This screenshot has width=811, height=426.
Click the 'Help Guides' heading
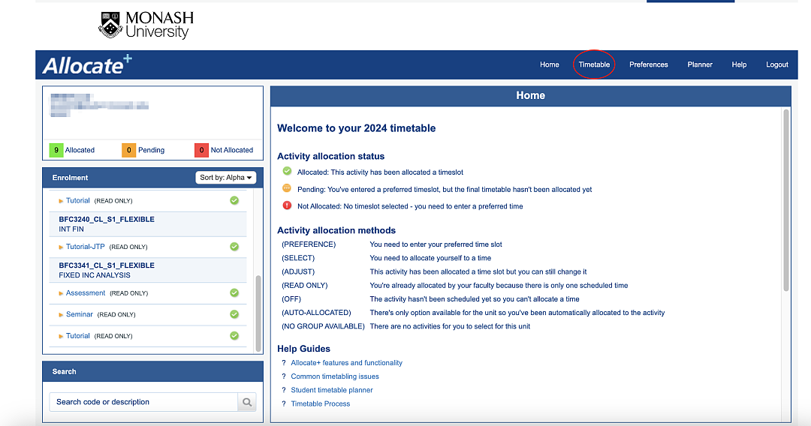coord(303,349)
